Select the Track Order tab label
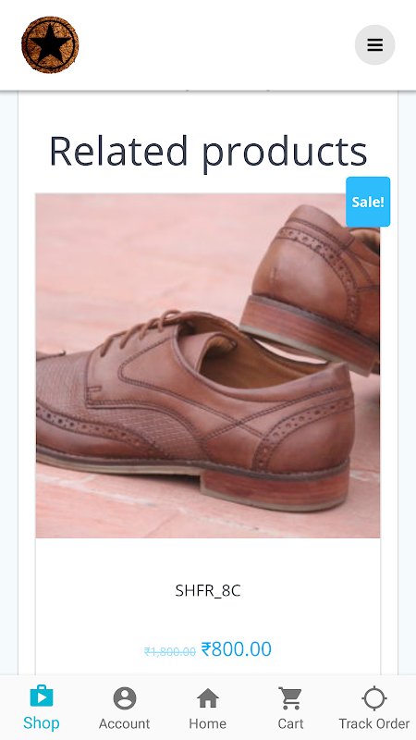This screenshot has width=416, height=740. point(374,723)
